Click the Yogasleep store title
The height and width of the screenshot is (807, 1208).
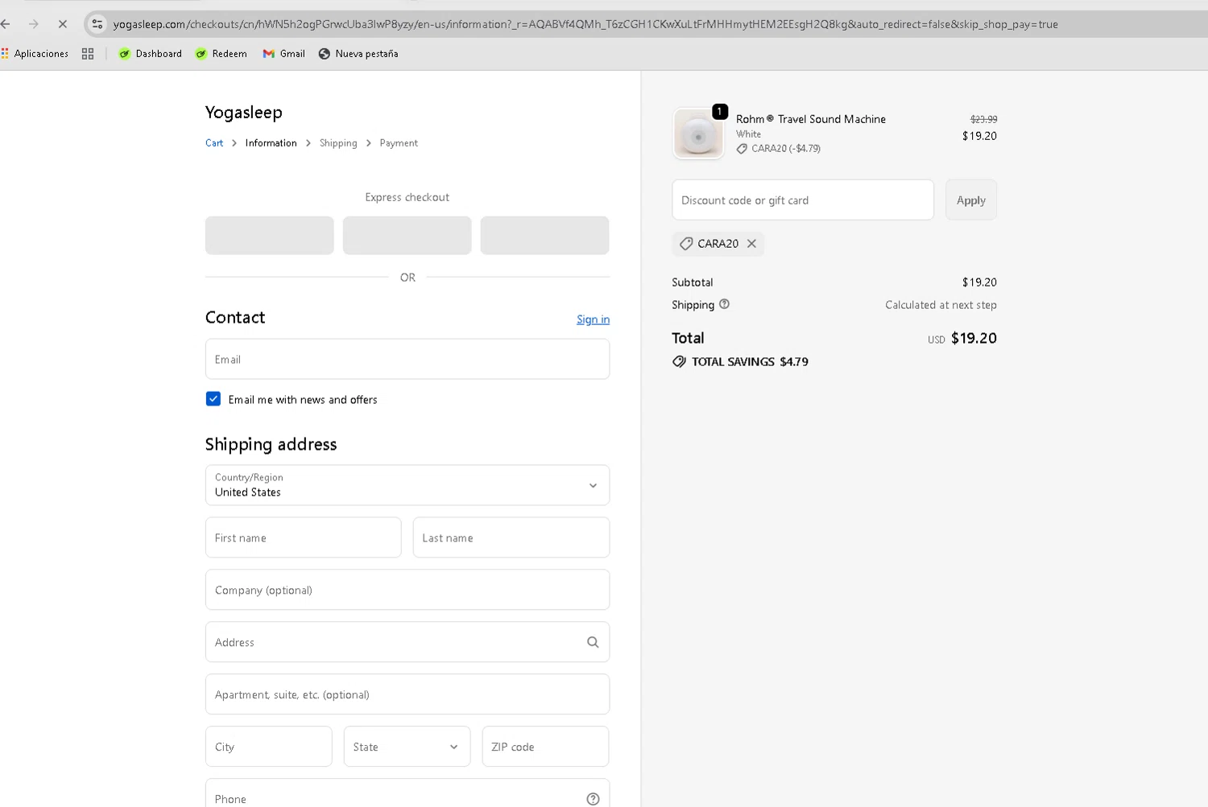tap(243, 113)
